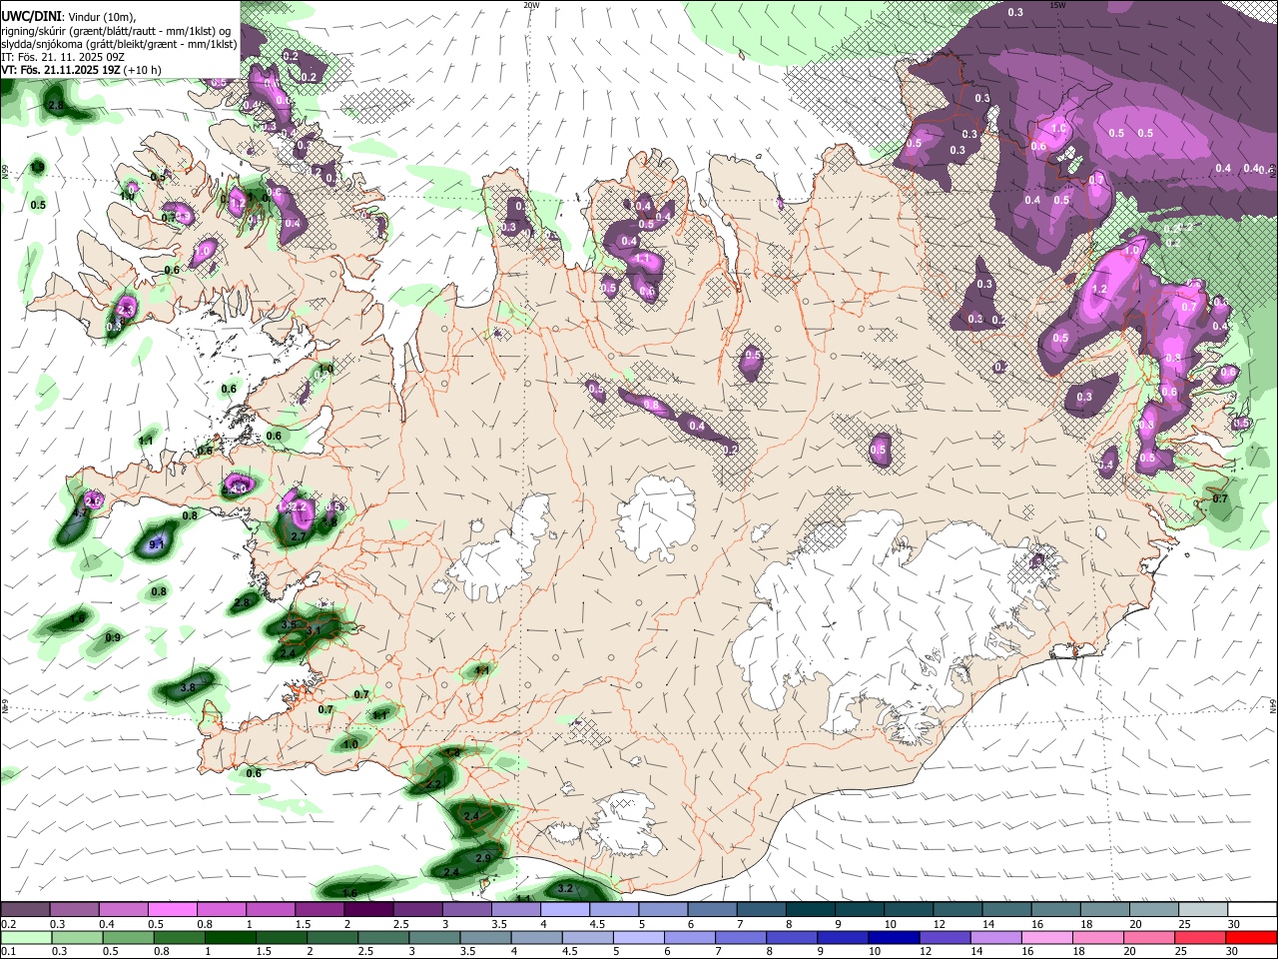Select the dark teal 8 swatch on snow scale

click(811, 909)
